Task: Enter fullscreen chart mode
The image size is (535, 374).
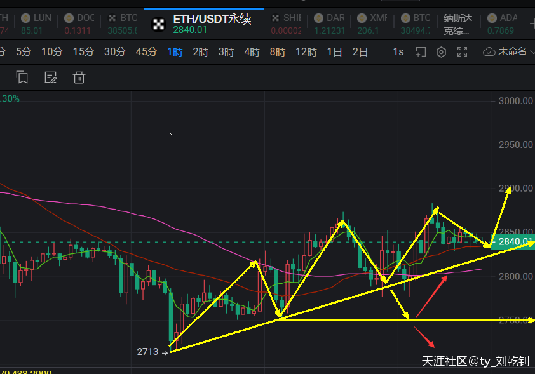Action: point(463,52)
